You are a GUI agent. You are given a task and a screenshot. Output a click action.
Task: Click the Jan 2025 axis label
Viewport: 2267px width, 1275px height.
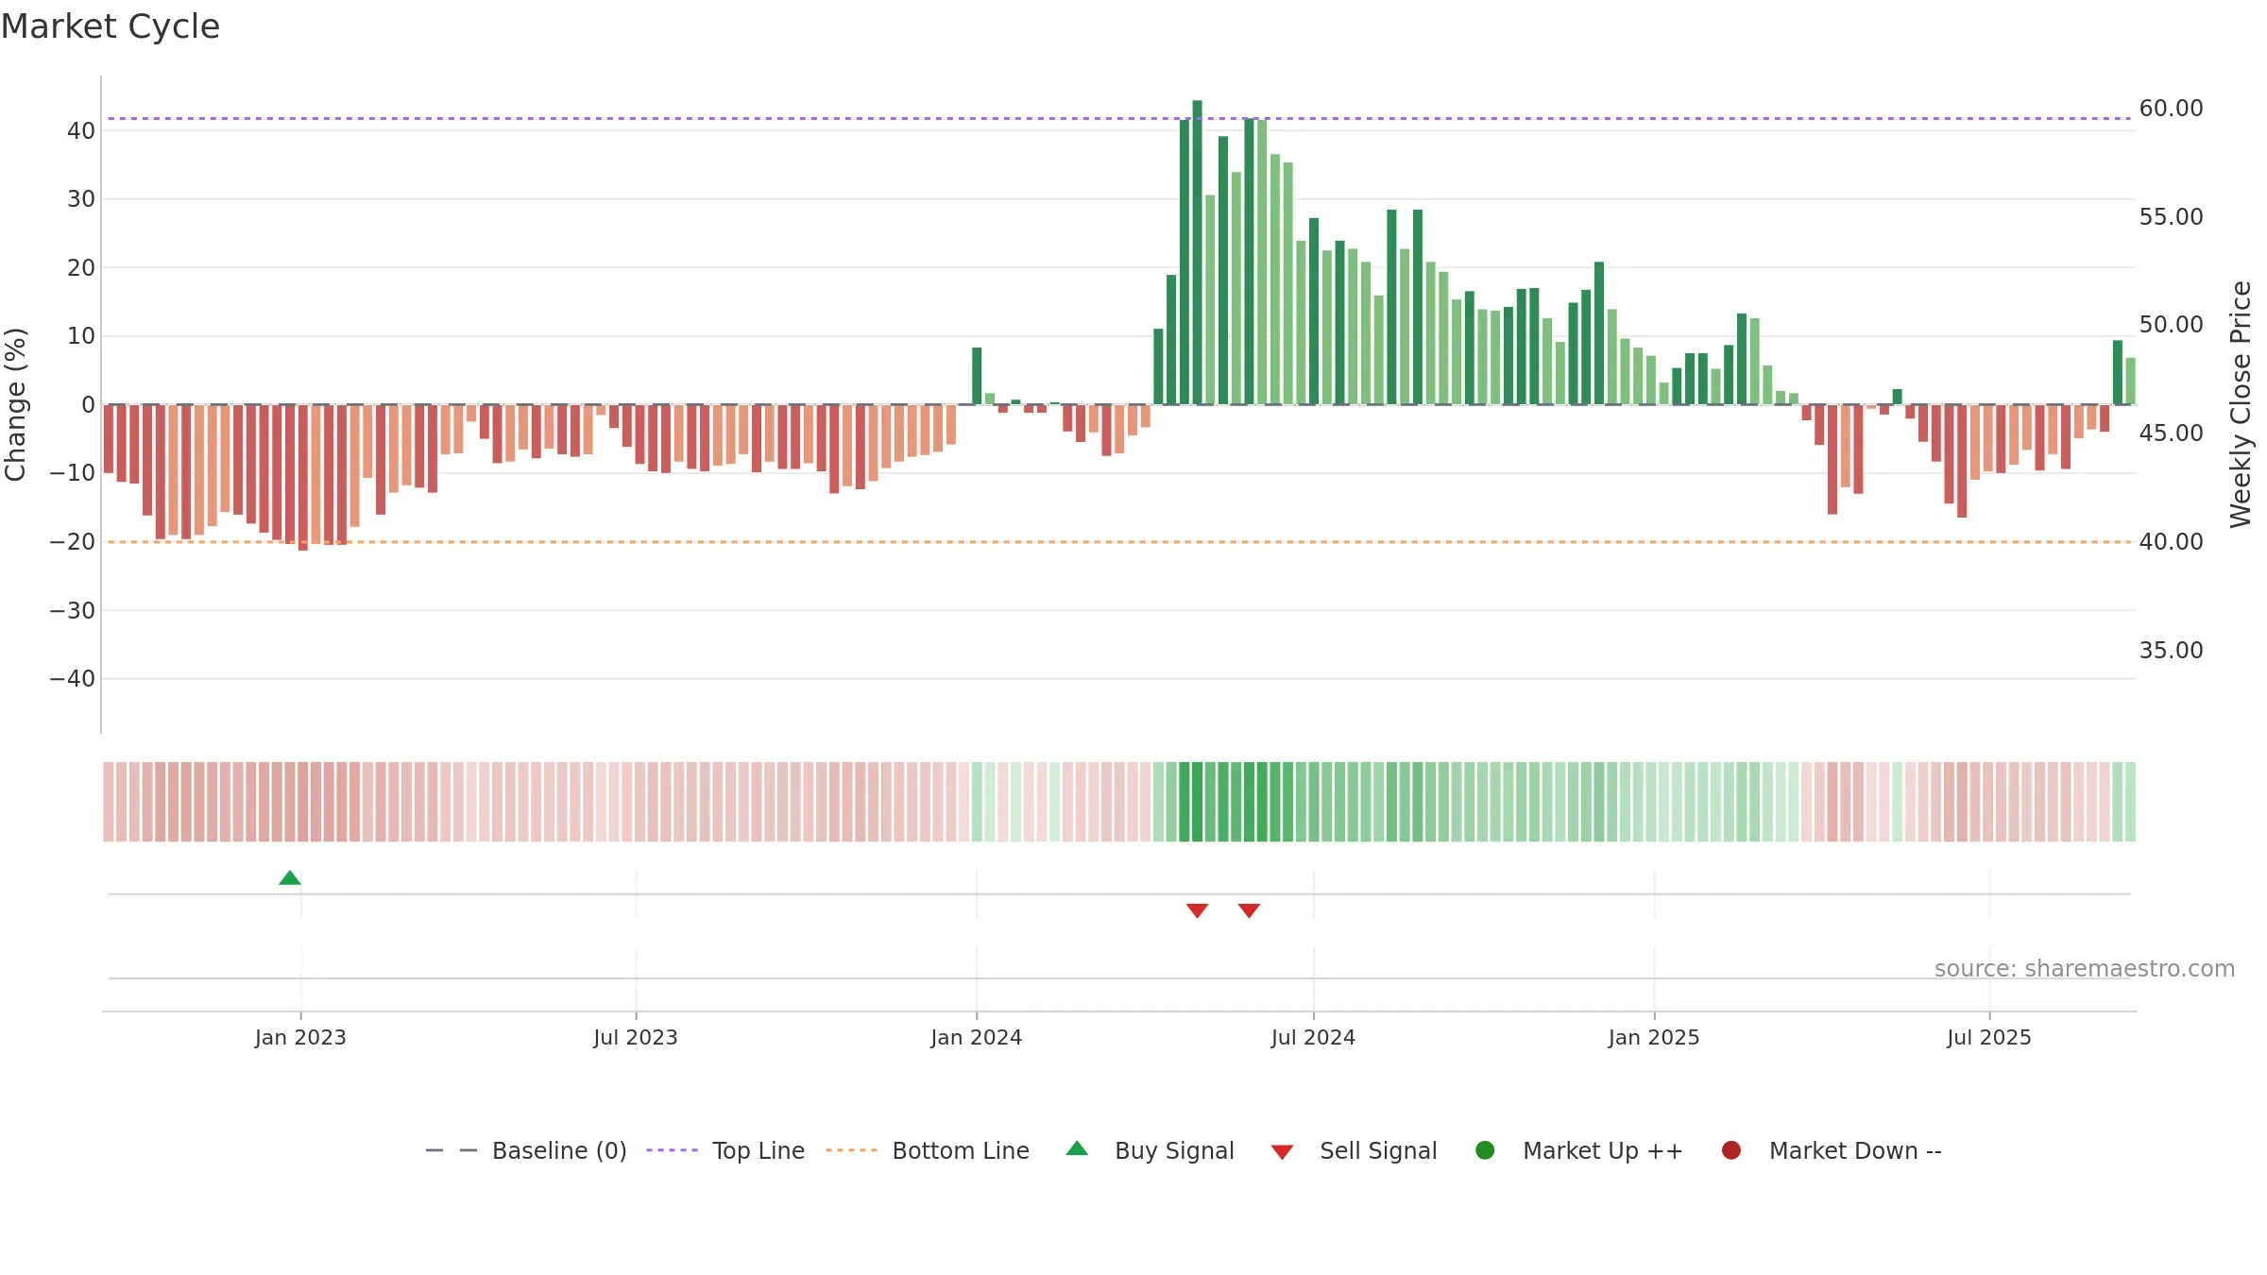[x=1654, y=1038]
